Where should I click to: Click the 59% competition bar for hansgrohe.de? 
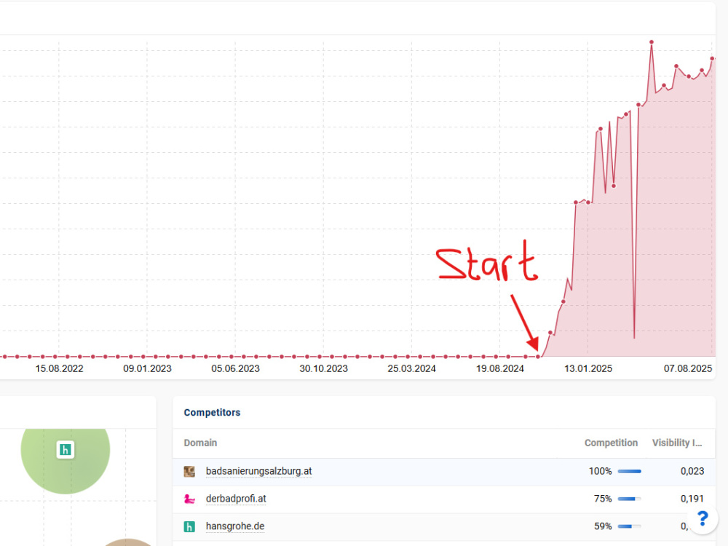click(x=630, y=526)
